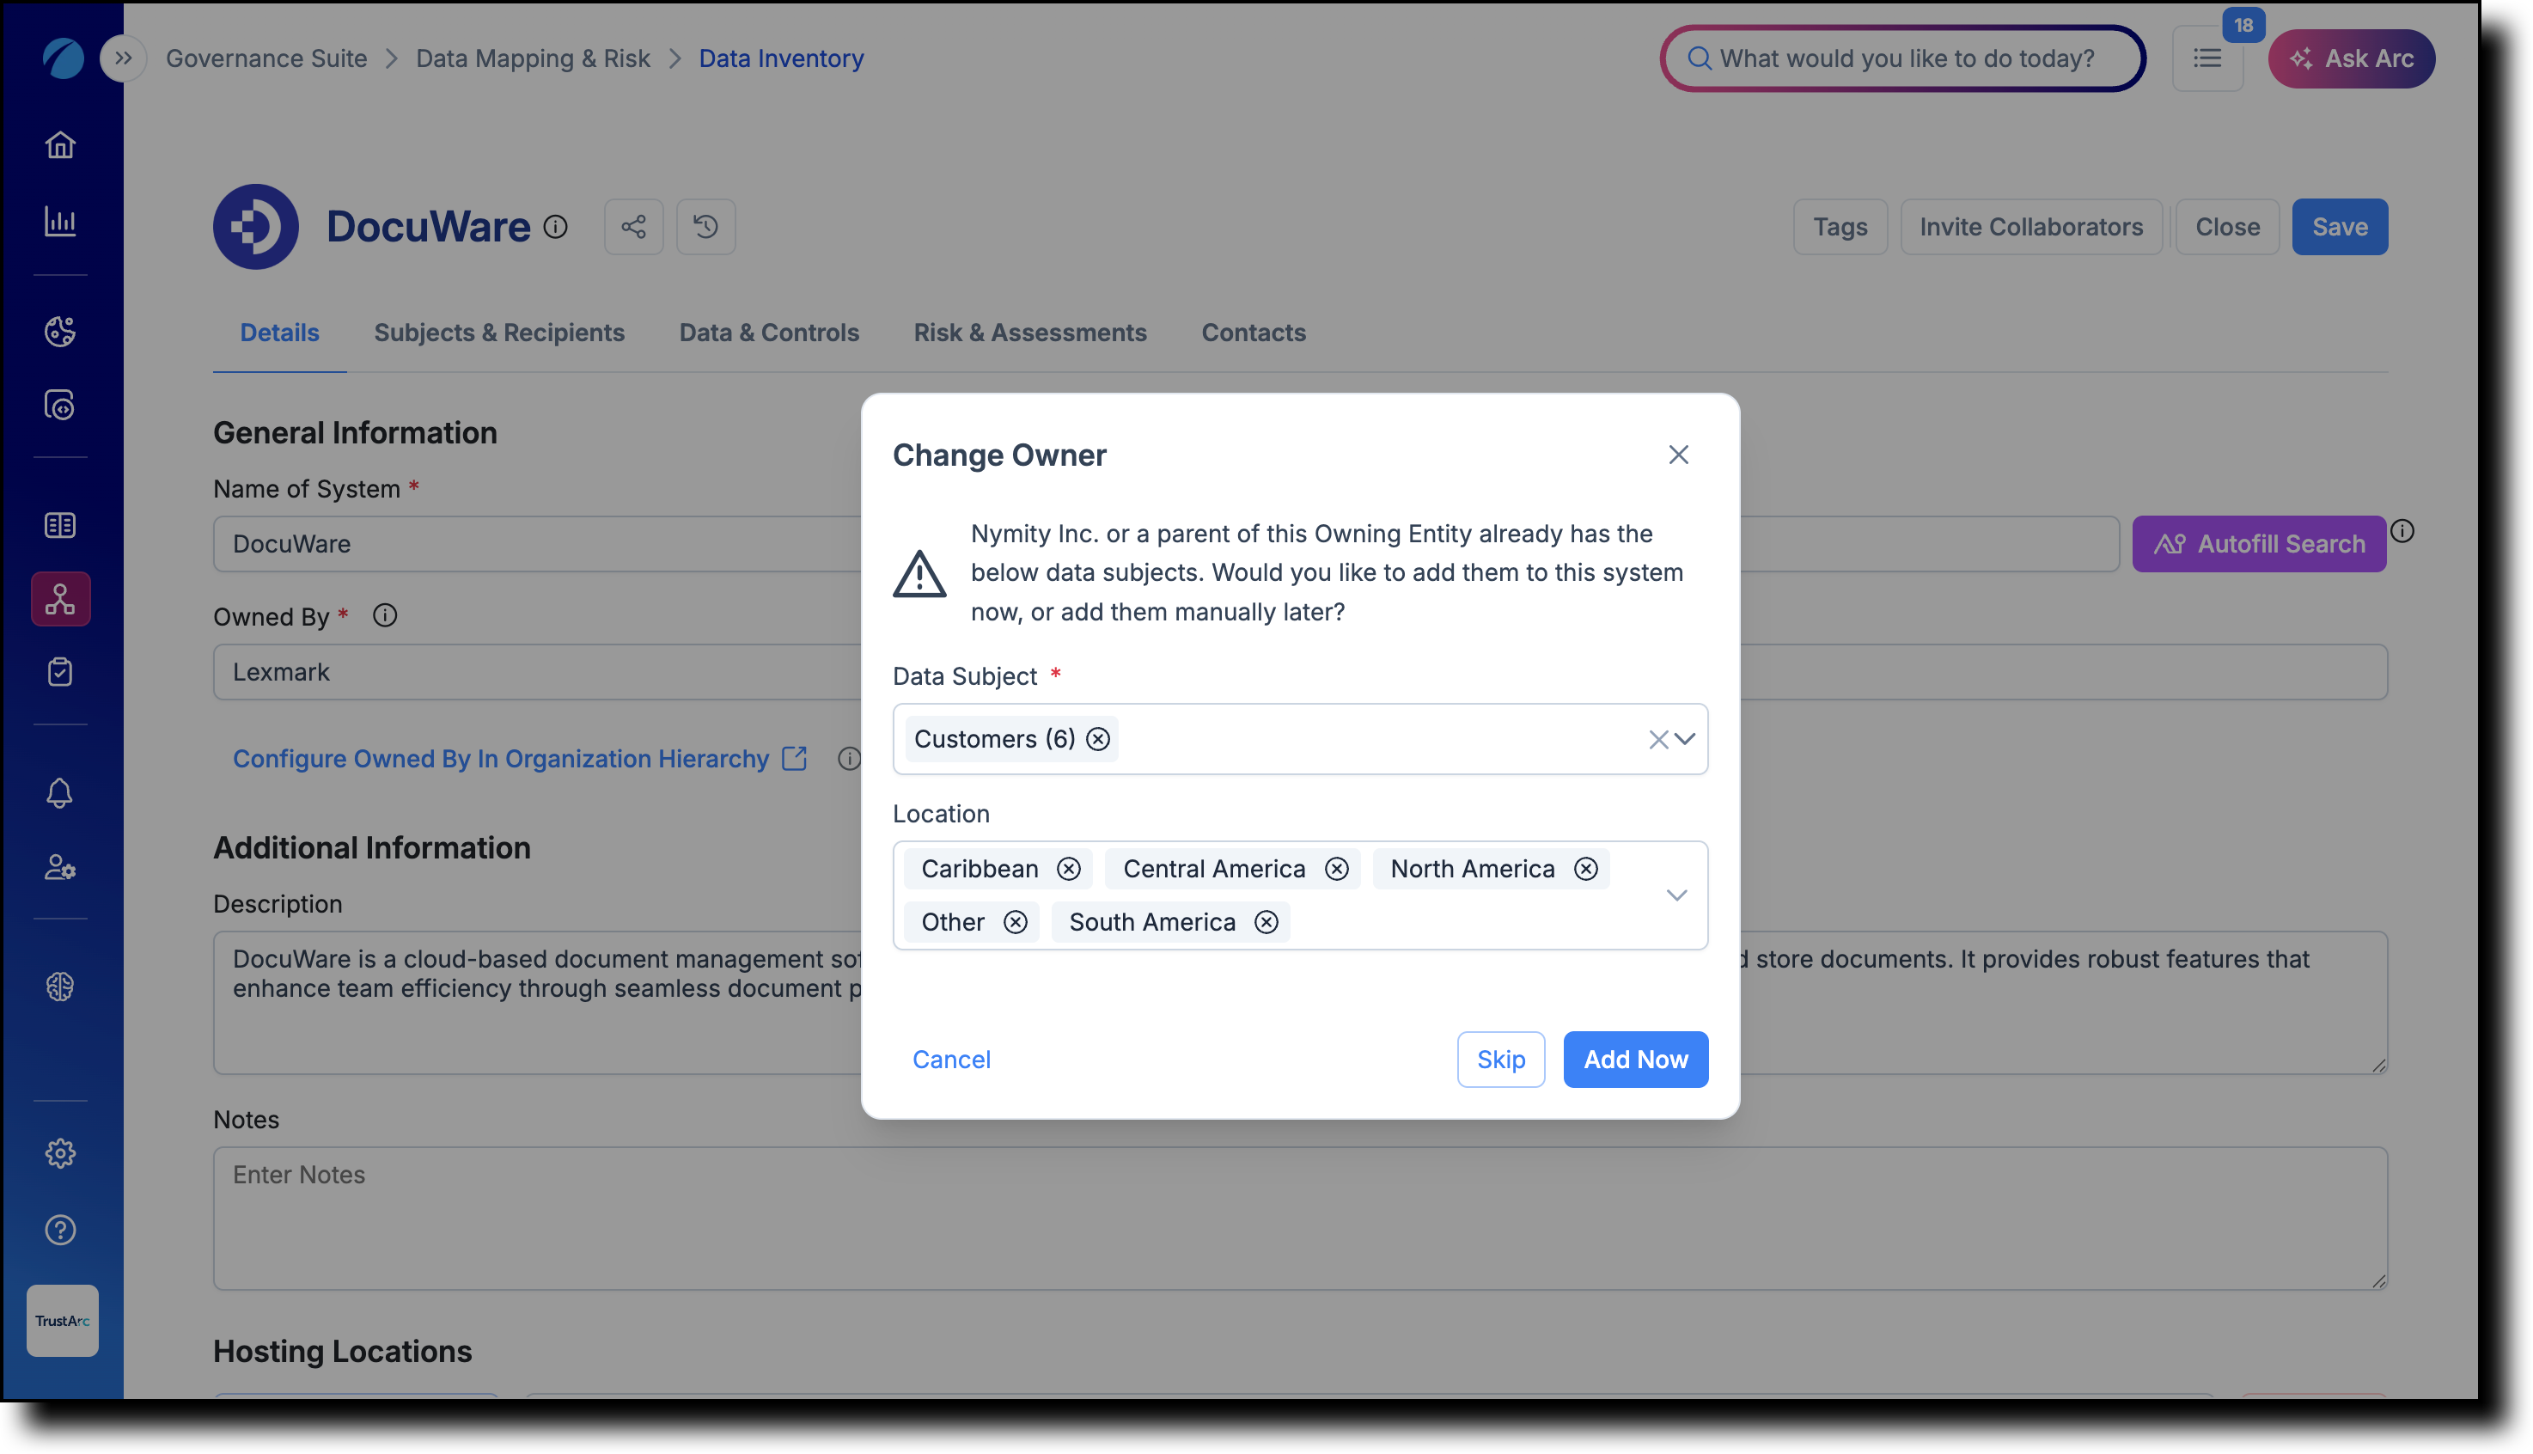Open Invite Collaborators
2533x1454 pixels.
[x=2031, y=227]
